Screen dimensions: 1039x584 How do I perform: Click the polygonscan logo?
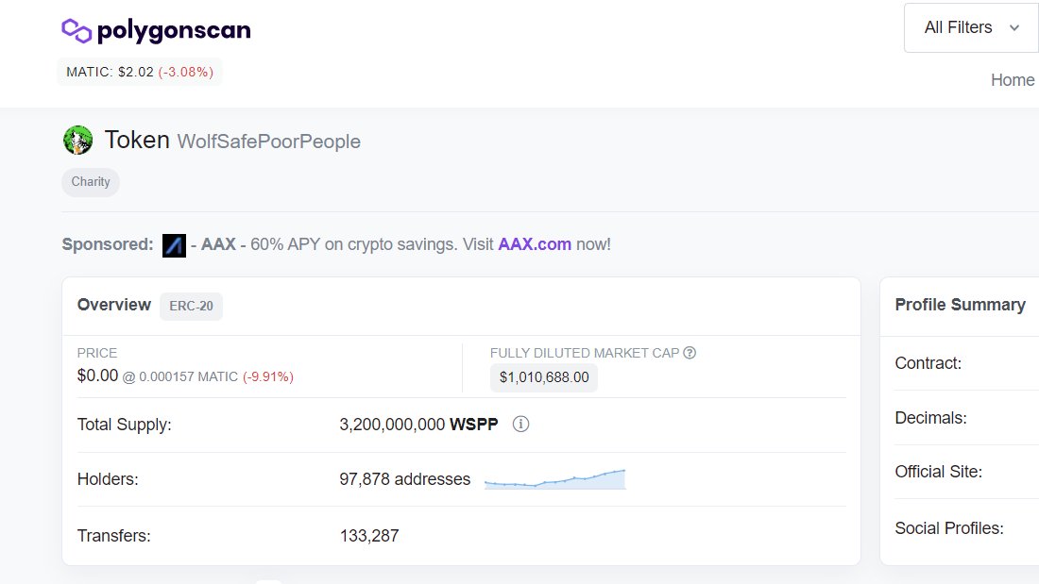pos(156,30)
